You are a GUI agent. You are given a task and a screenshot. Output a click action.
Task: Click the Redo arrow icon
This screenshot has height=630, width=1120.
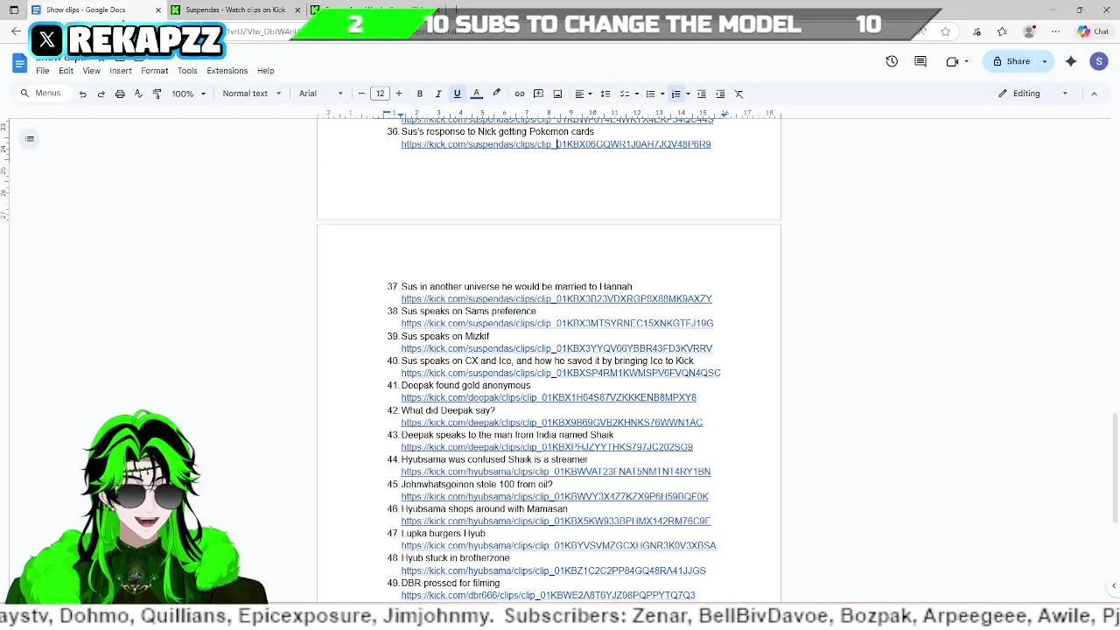point(101,94)
